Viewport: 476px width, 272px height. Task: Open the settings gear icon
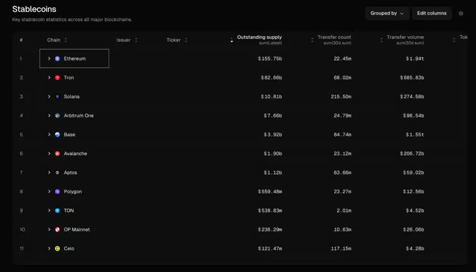tap(461, 13)
